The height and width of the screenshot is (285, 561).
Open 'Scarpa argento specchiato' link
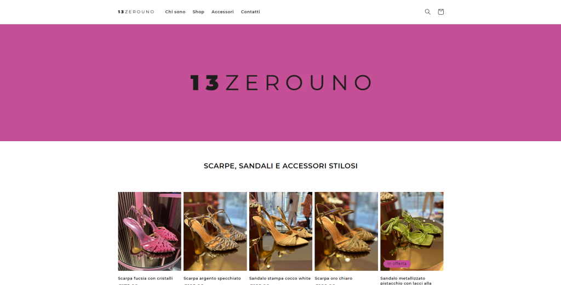(x=212, y=278)
